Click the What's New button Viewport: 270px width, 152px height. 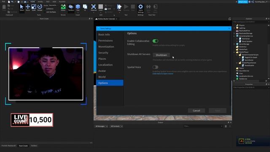click(x=243, y=2)
